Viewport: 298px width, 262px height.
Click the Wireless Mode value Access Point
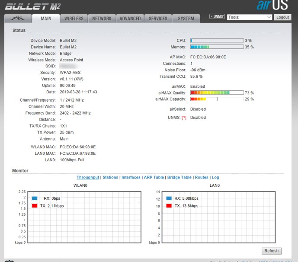(71, 60)
